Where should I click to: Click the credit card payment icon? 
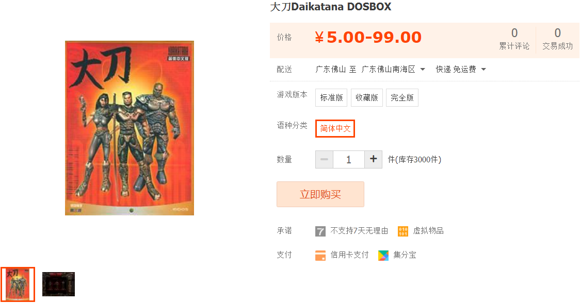coord(320,255)
